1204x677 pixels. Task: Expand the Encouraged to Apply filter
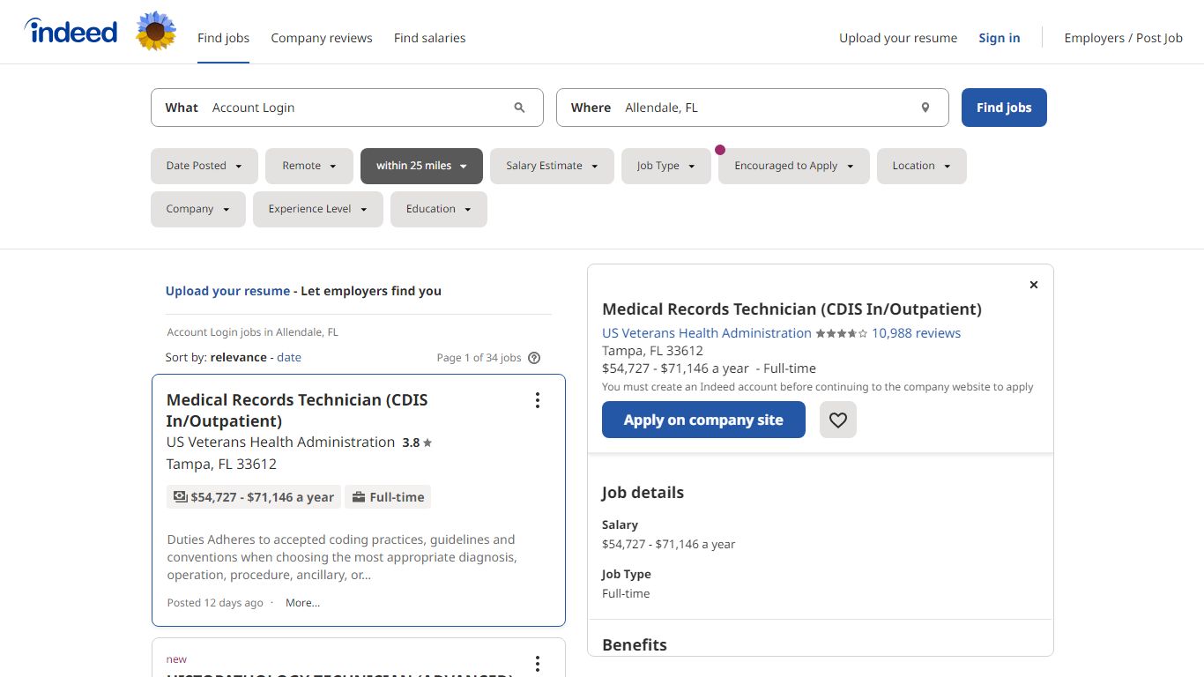pyautogui.click(x=793, y=166)
